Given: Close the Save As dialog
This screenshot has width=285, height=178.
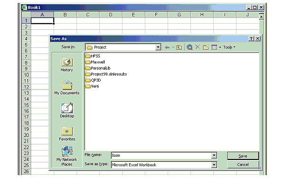Looking at the screenshot, I should click(x=258, y=38).
